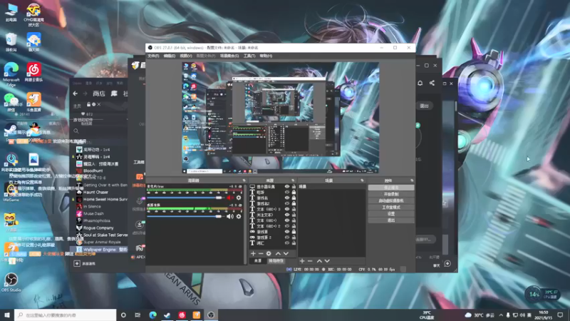
Task: Move scene down with down arrow
Action: [x=327, y=261]
